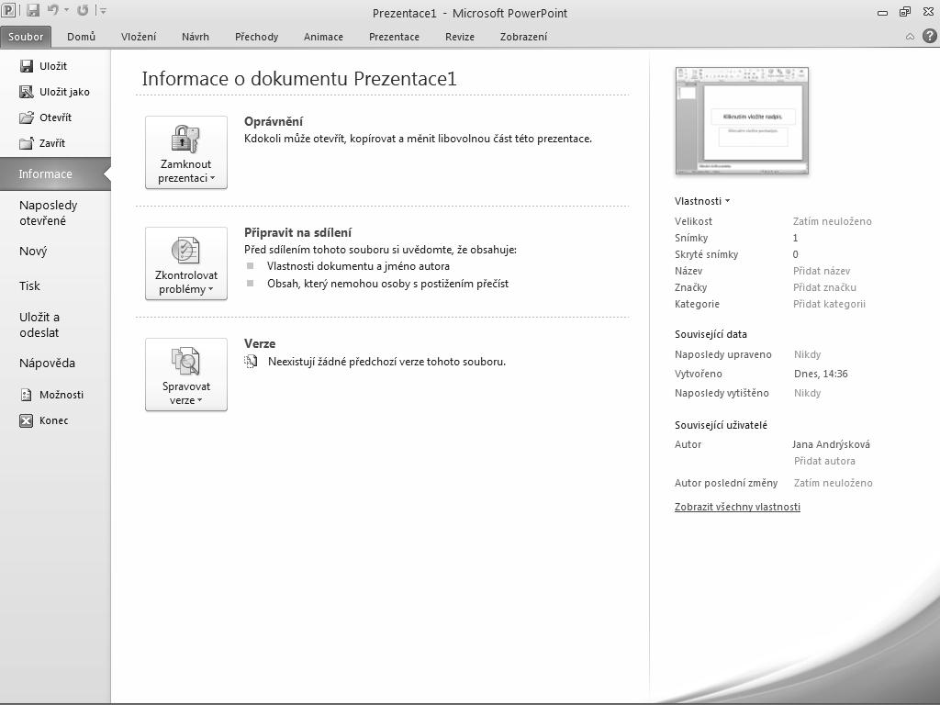
Task: Expand the Vlastnosti properties dropdown
Action: coord(702,201)
